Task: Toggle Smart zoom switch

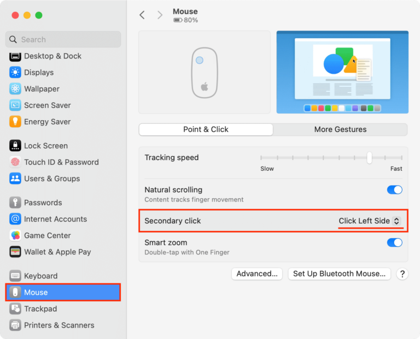Action: point(394,243)
